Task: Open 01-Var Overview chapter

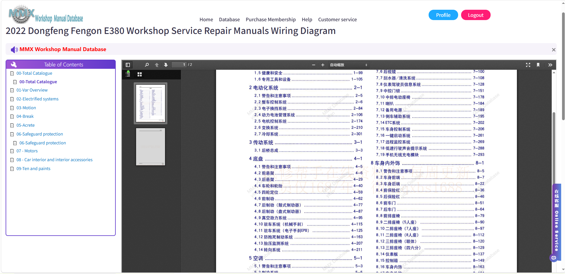Action: [x=32, y=90]
